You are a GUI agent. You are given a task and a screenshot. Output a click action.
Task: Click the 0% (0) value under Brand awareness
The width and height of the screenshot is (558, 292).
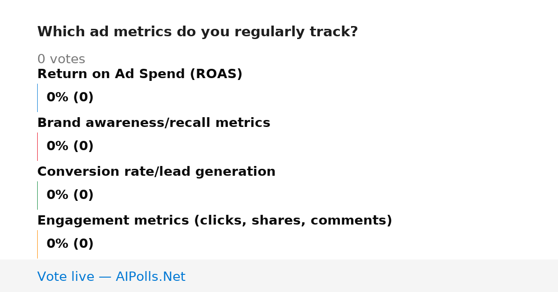[70, 146]
